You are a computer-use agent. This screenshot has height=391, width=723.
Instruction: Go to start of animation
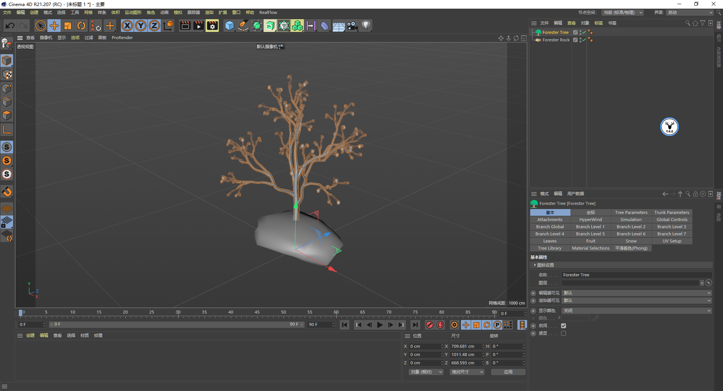345,325
